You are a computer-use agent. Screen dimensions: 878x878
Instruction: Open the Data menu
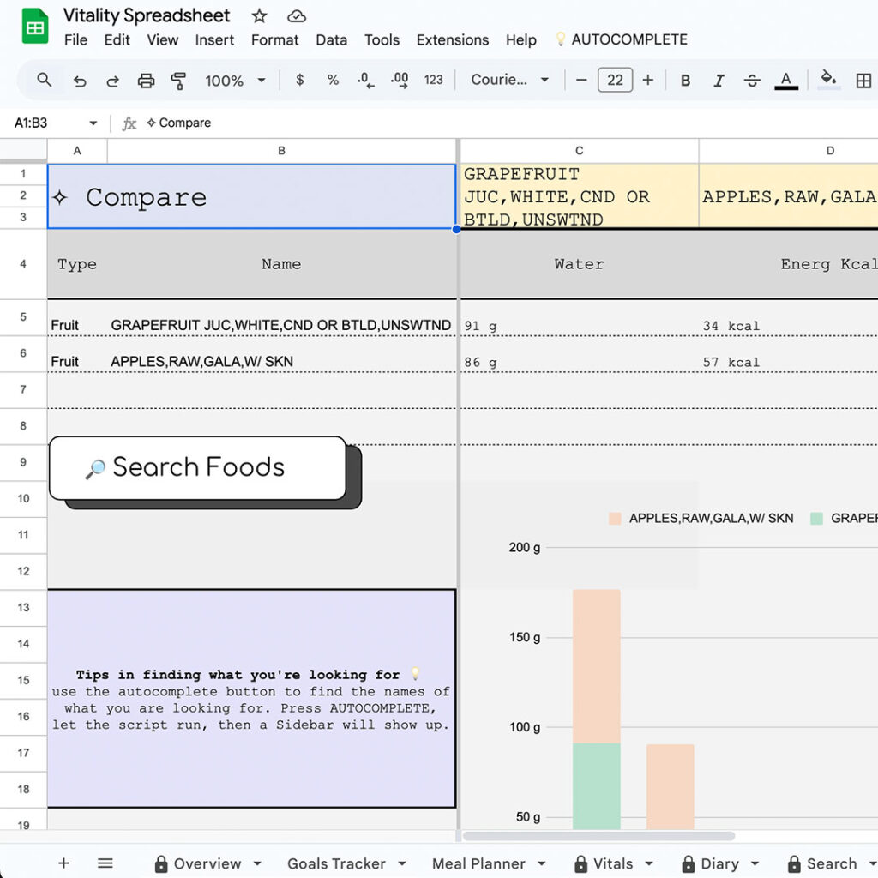tap(332, 39)
